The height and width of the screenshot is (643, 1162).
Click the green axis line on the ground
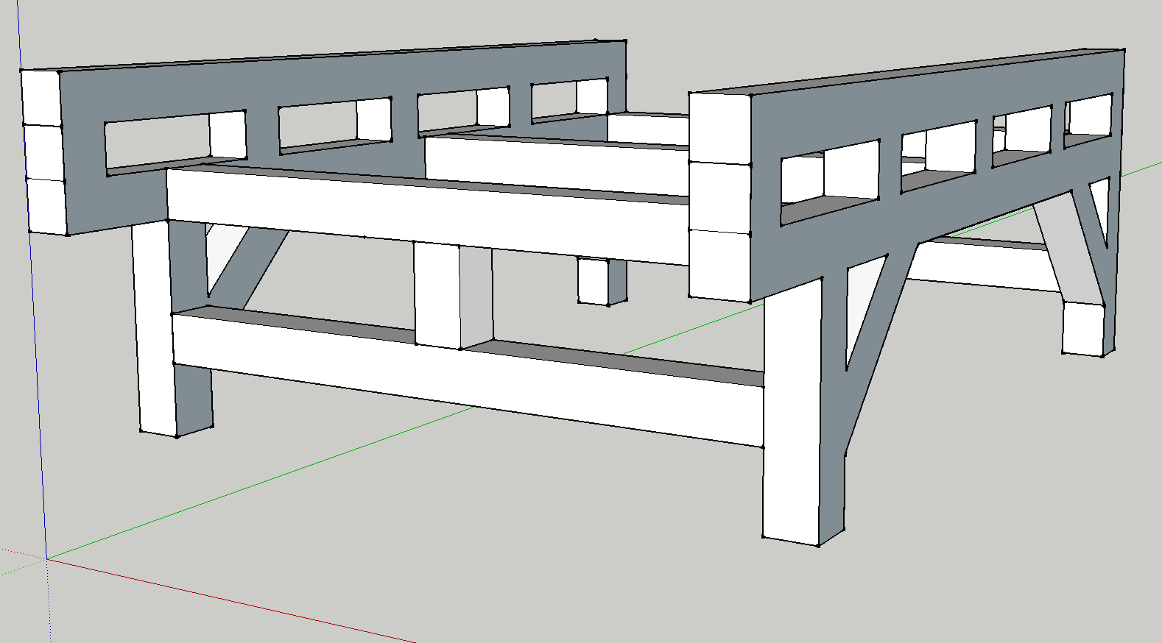click(295, 472)
